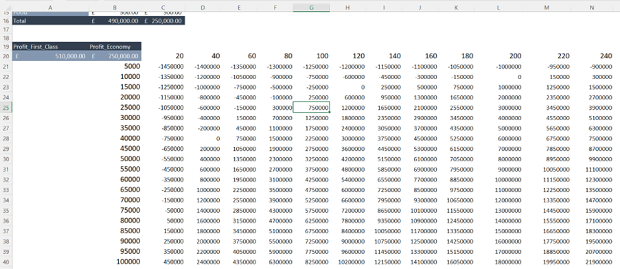Select column I header
The width and height of the screenshot is (620, 269).
384,8
